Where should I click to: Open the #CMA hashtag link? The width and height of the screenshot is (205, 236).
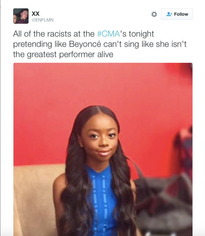(108, 34)
